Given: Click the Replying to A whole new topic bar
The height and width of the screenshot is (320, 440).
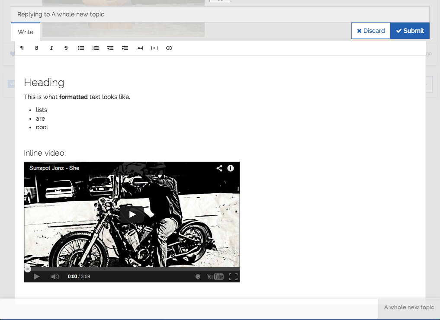Looking at the screenshot, I should pos(220,14).
